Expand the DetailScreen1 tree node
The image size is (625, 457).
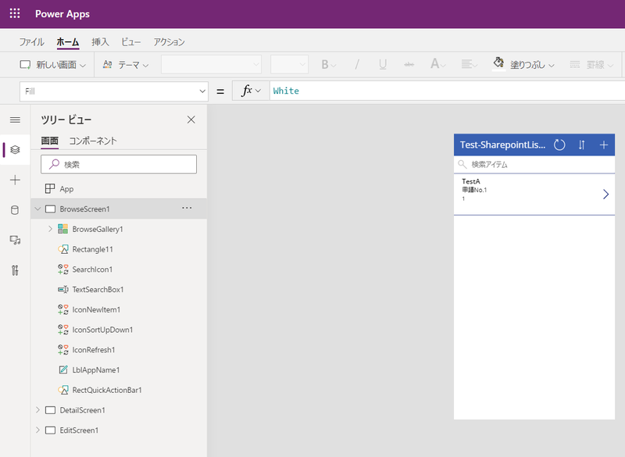(x=37, y=410)
